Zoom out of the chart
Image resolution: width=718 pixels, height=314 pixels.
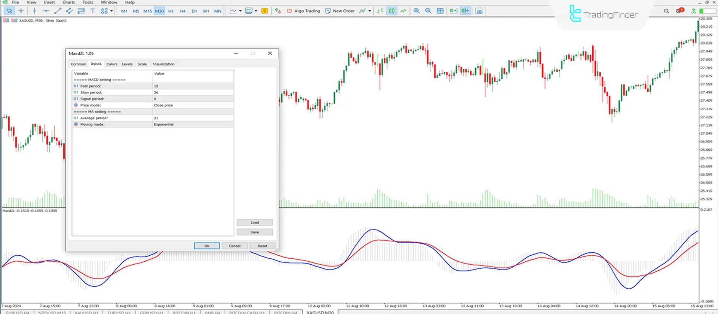coord(429,11)
